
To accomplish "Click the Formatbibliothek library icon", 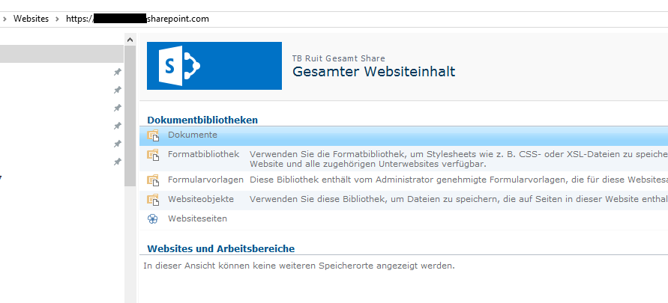I will 153,155.
